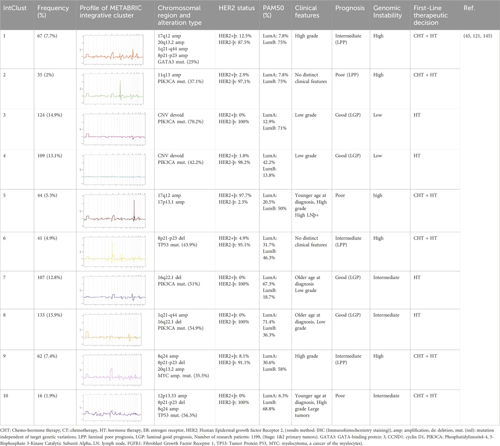Click the PIK3CA mut. (51%) entry
This screenshot has width=500, height=446.
pos(179,284)
